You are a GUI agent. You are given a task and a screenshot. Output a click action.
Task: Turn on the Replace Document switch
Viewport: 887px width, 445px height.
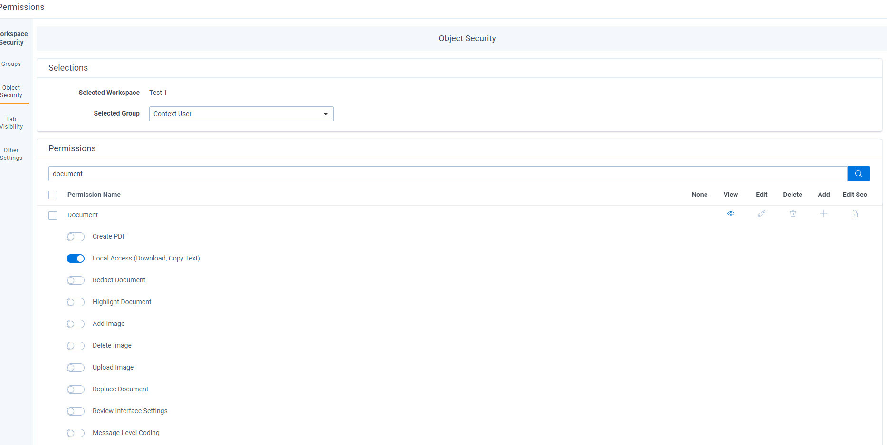tap(76, 389)
